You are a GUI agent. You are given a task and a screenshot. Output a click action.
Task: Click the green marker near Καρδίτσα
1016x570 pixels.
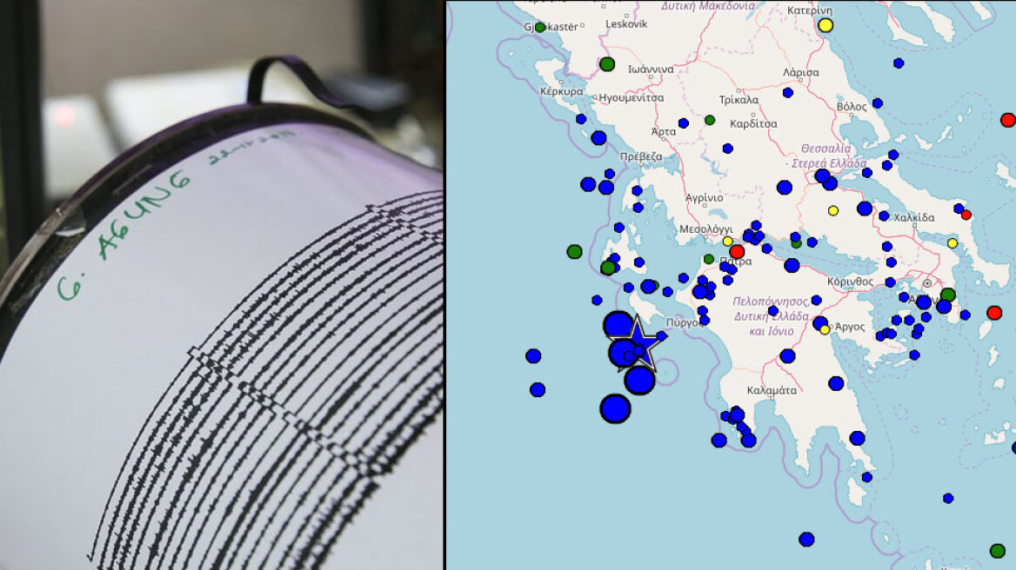(x=710, y=120)
